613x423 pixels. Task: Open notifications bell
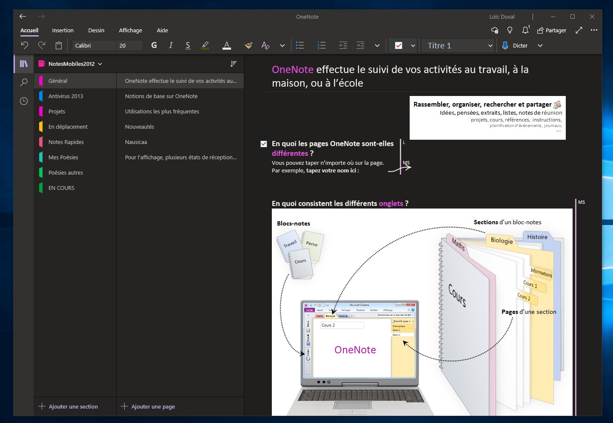tap(526, 30)
